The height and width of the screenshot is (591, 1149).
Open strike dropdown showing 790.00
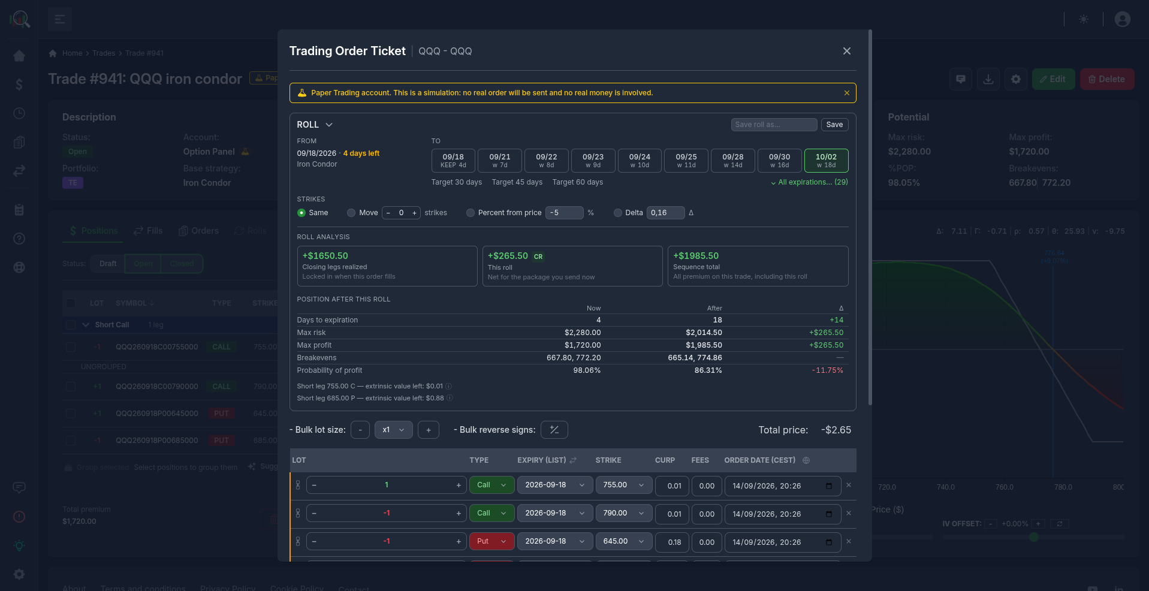(624, 513)
